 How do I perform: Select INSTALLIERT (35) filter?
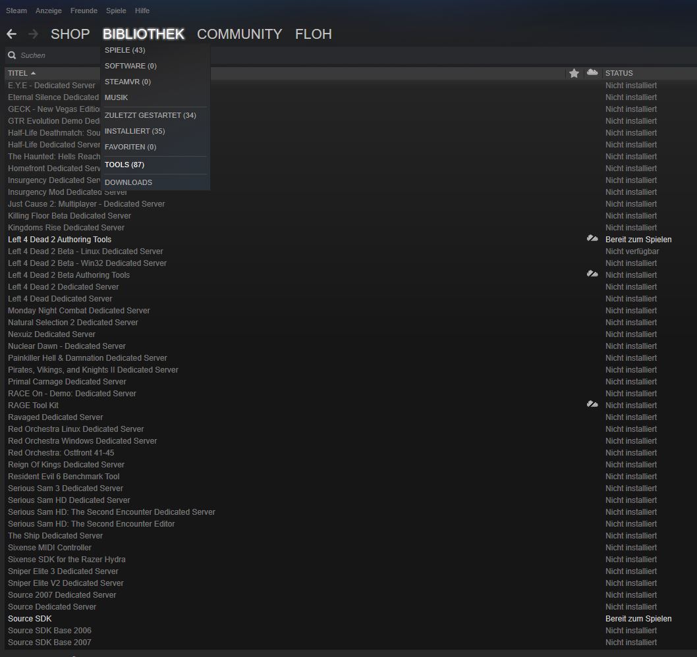tap(134, 131)
